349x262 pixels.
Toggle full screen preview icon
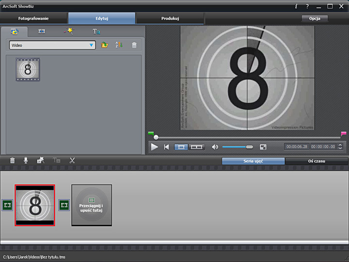click(263, 147)
